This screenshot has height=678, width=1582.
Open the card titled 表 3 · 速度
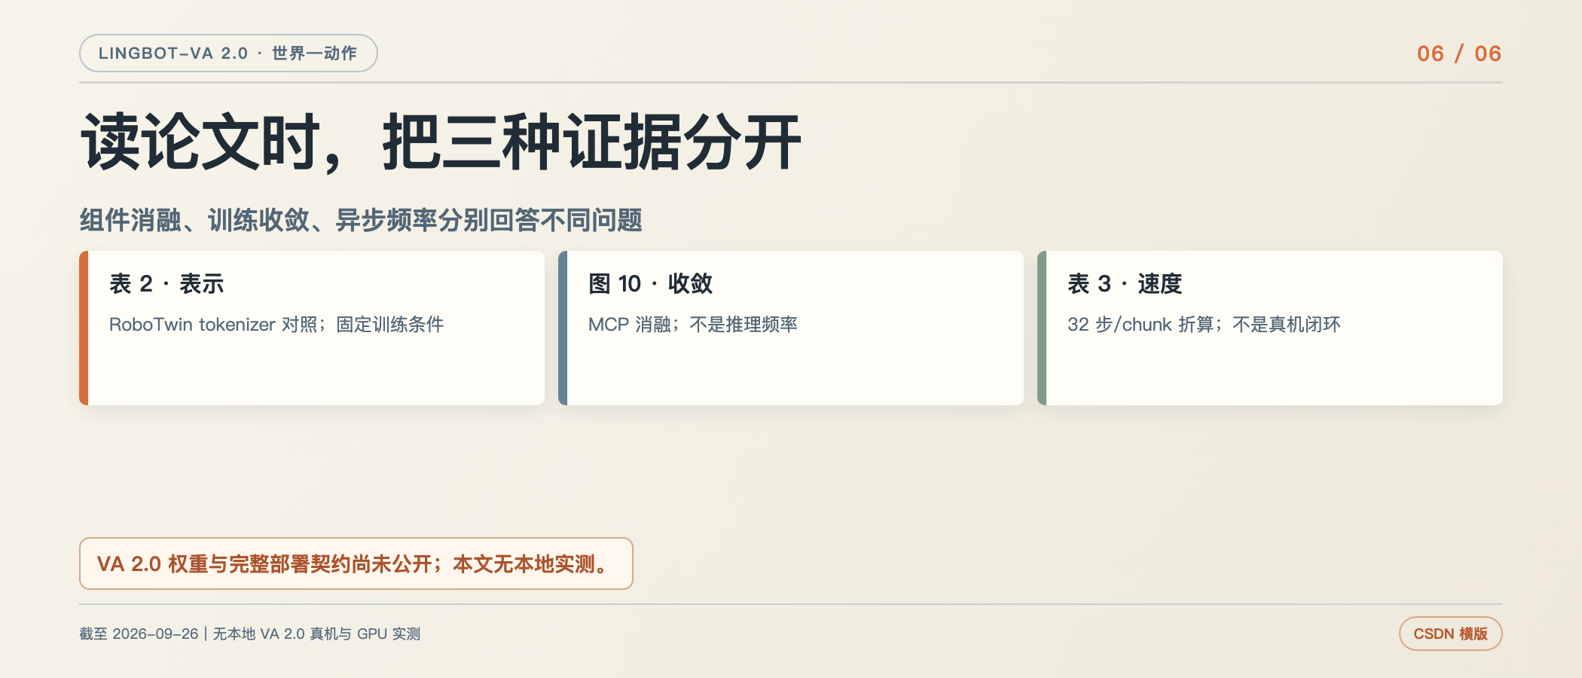tap(1270, 328)
